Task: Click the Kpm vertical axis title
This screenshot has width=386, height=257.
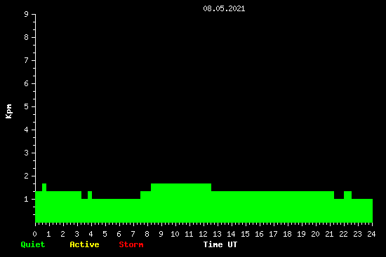Action: [8, 111]
